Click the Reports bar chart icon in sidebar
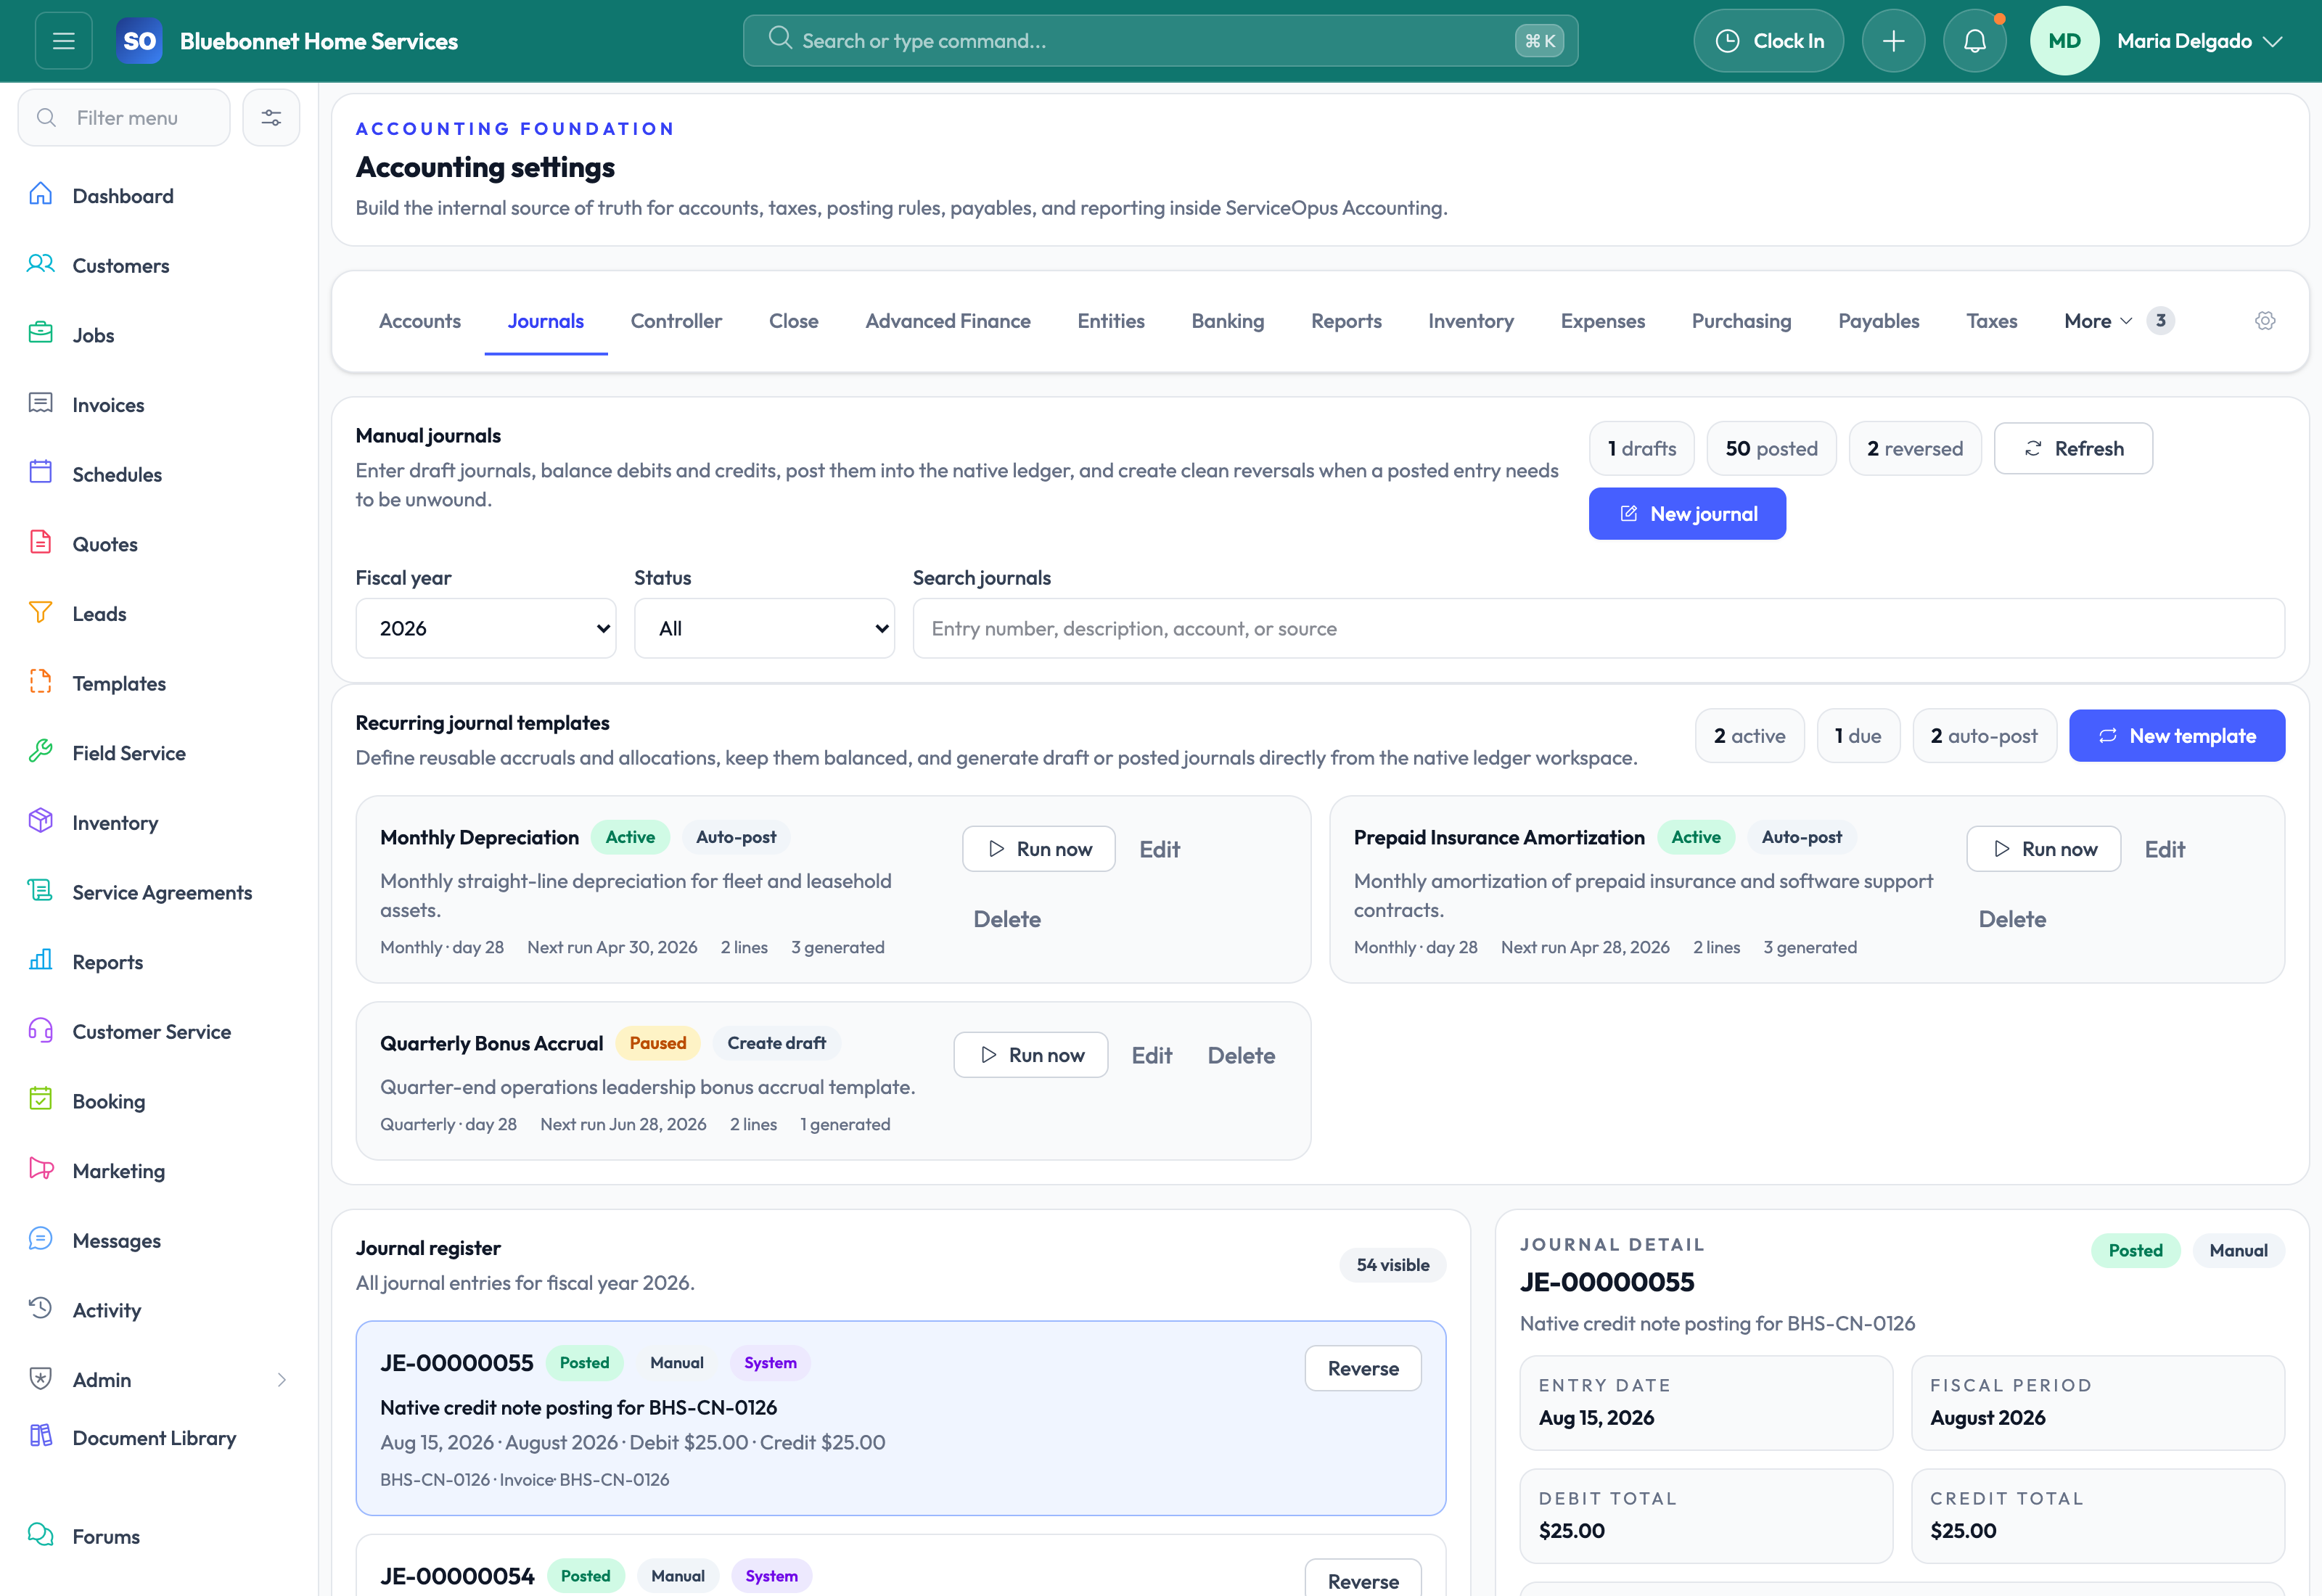This screenshot has height=1596, width=2322. tap(41, 961)
